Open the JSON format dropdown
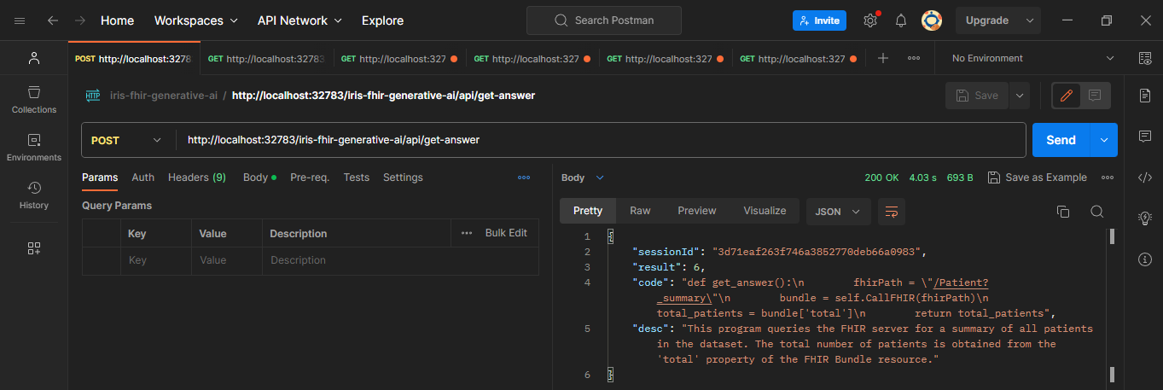 [x=838, y=211]
